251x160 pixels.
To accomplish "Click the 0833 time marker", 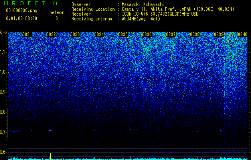I will pos(75,34).
